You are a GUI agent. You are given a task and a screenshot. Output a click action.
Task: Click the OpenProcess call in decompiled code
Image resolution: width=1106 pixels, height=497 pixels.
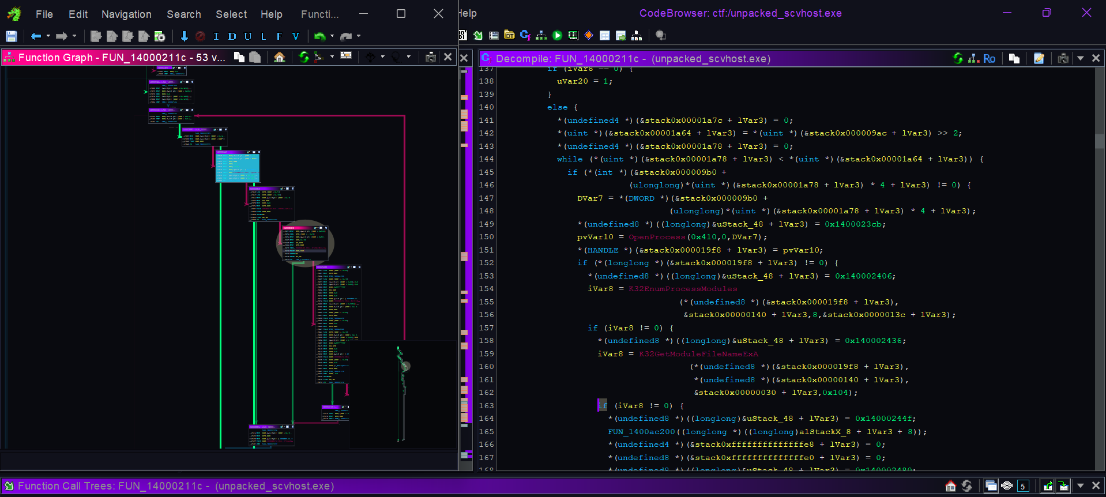point(657,237)
